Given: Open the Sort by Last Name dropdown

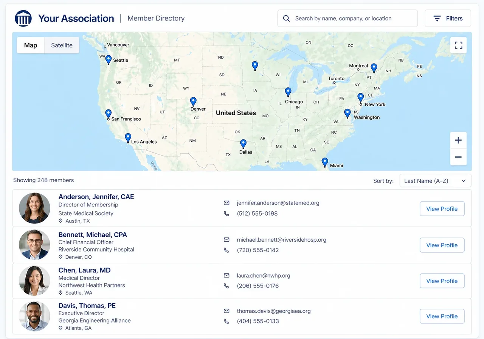Looking at the screenshot, I should (x=435, y=181).
